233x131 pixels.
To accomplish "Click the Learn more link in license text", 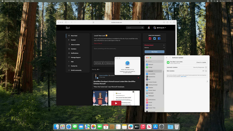I will (x=184, y=77).
